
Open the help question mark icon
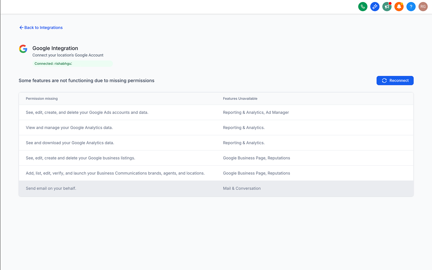click(411, 6)
